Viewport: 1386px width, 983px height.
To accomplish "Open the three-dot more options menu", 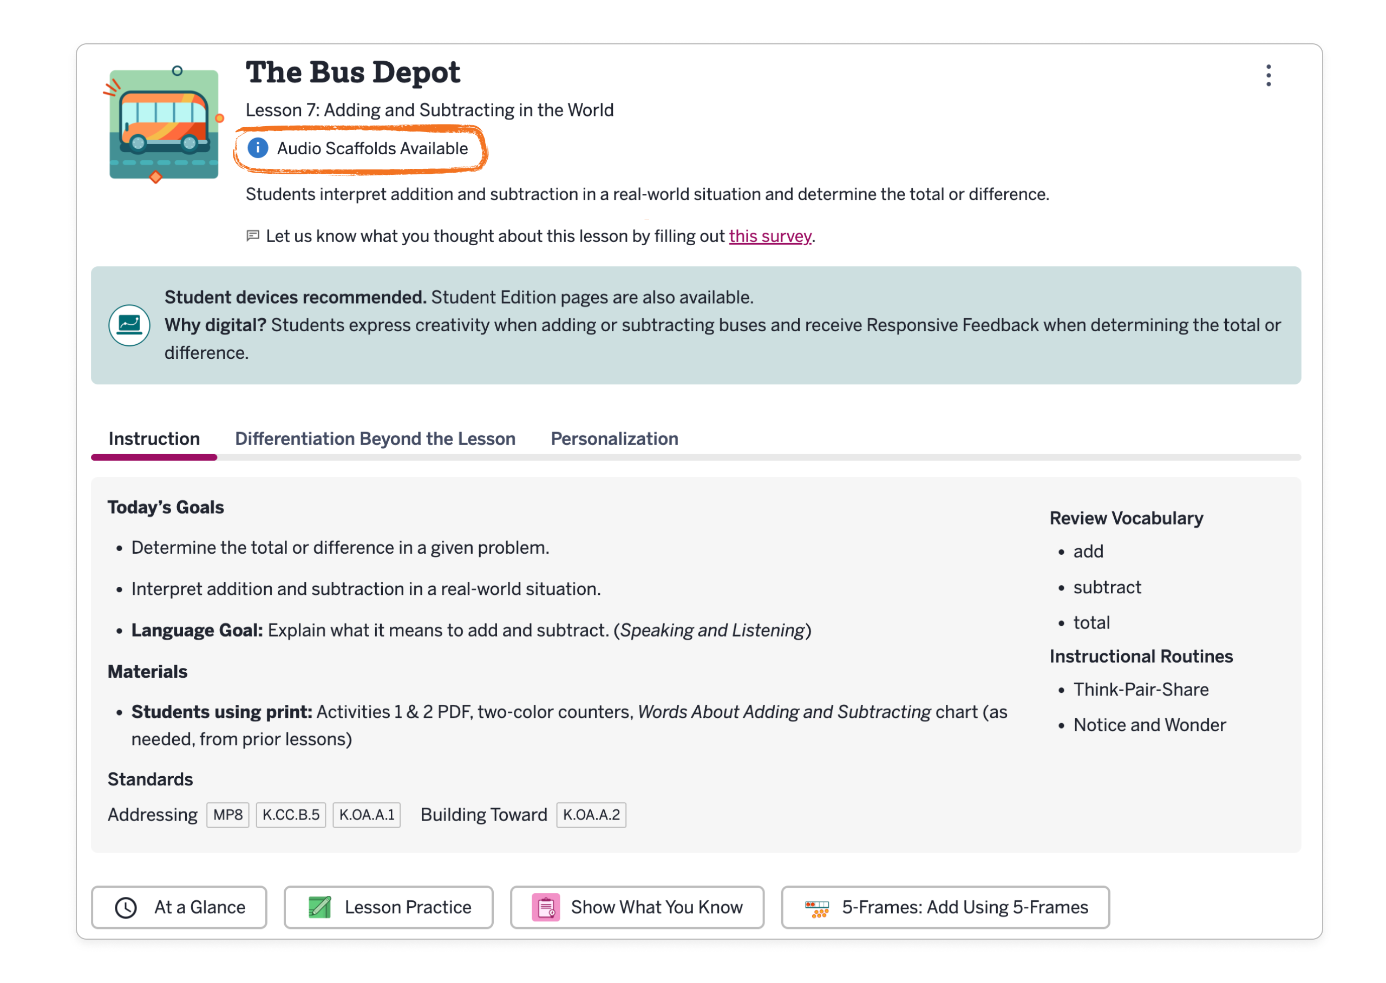I will [1268, 76].
